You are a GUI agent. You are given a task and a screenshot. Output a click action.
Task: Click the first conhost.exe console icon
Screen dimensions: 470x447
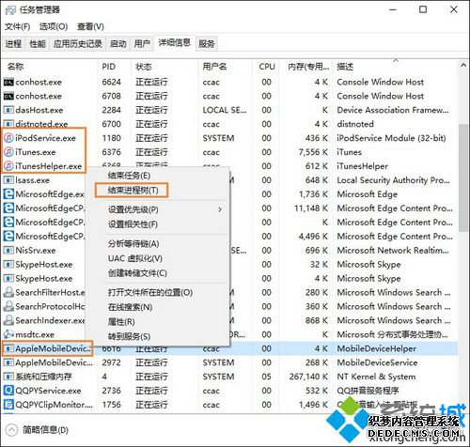click(8, 82)
